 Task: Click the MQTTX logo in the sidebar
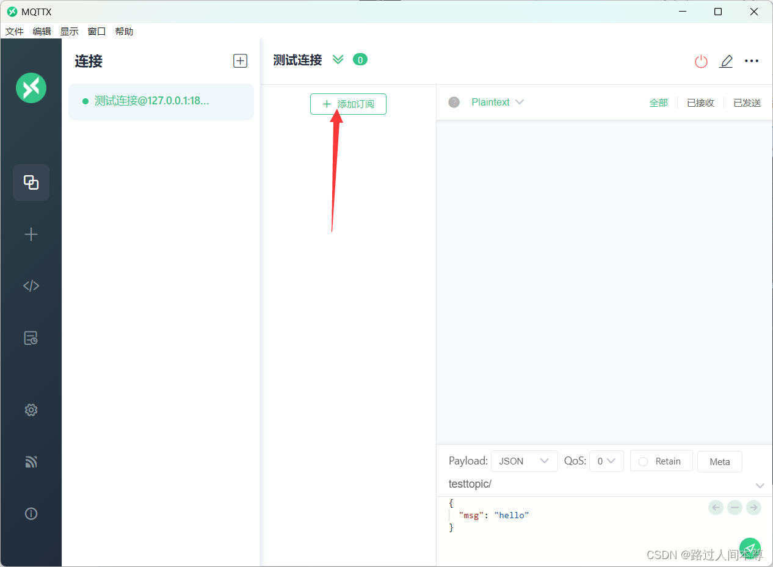(31, 87)
